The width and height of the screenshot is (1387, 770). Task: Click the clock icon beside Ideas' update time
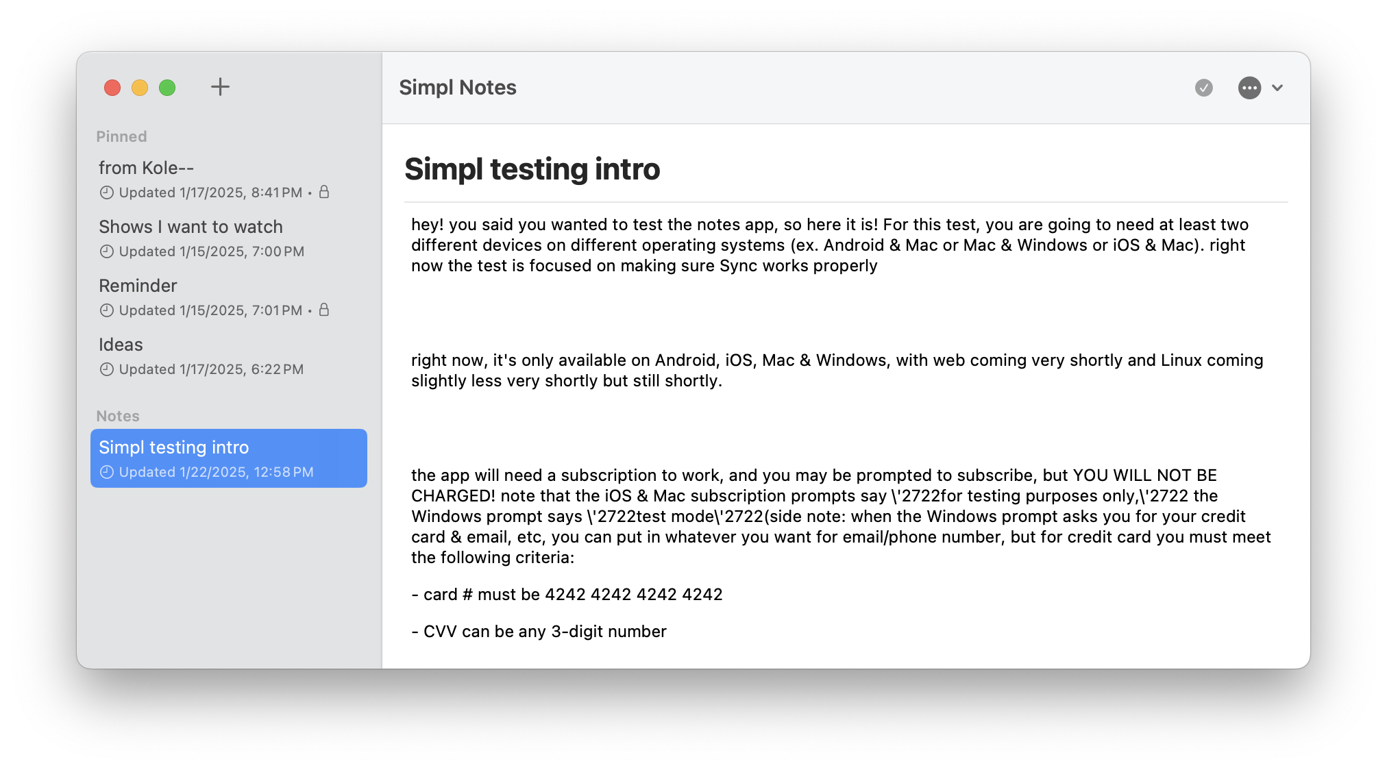coord(106,369)
